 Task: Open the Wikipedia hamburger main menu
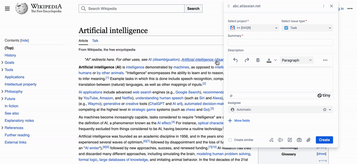pos(7,8)
